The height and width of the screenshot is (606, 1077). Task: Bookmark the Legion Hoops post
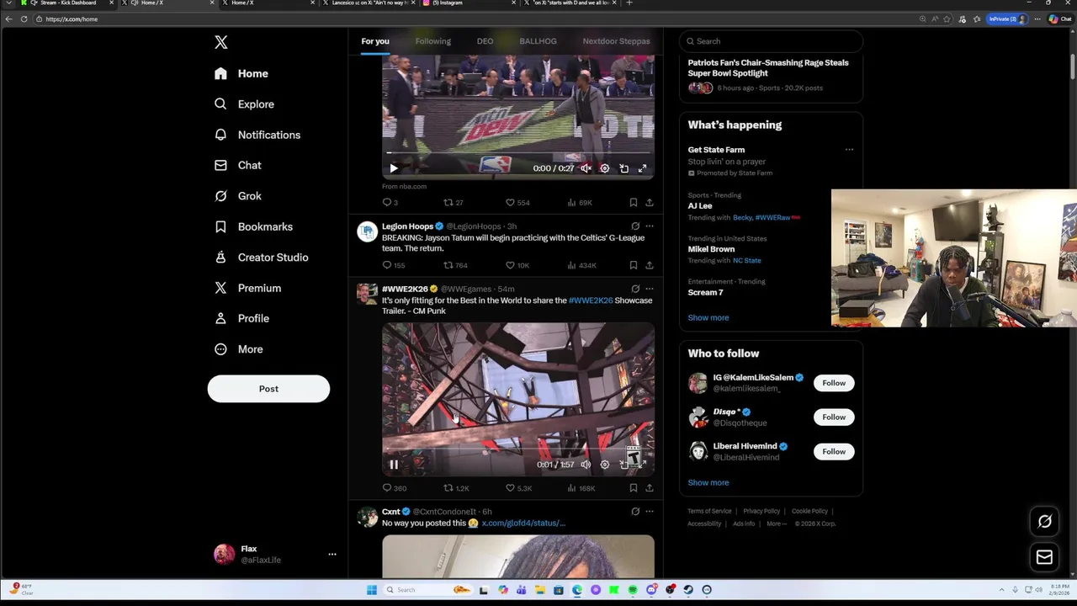point(633,265)
